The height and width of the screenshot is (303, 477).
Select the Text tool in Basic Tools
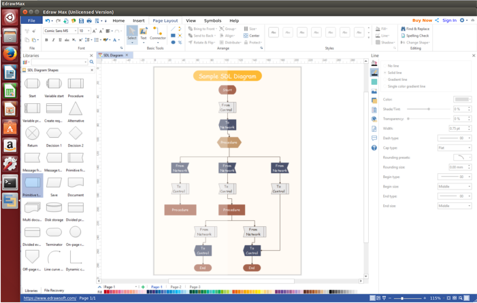(144, 34)
